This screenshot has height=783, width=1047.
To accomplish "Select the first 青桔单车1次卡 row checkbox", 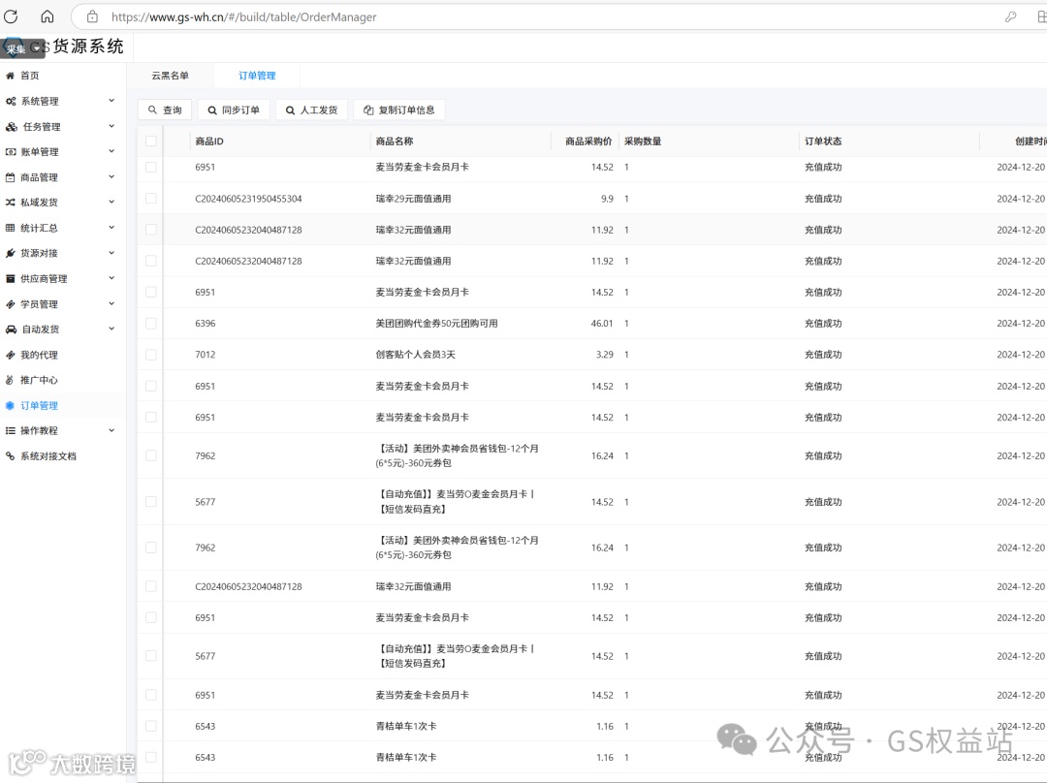I will point(151,726).
